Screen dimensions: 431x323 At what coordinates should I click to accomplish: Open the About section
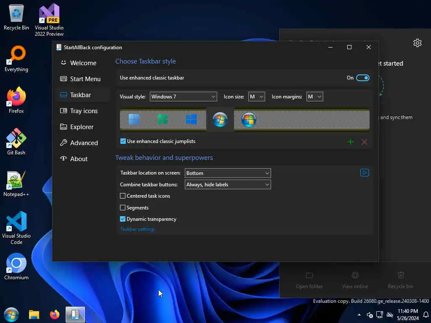click(x=83, y=159)
